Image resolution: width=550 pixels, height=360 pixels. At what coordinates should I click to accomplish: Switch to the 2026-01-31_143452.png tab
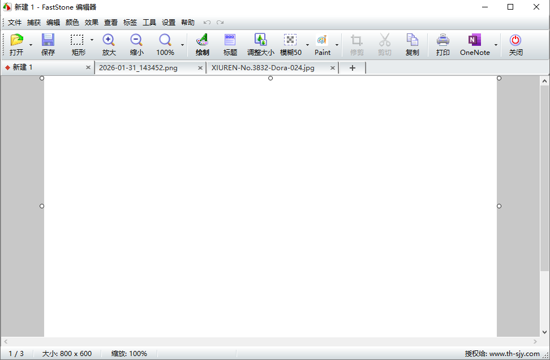tap(138, 67)
